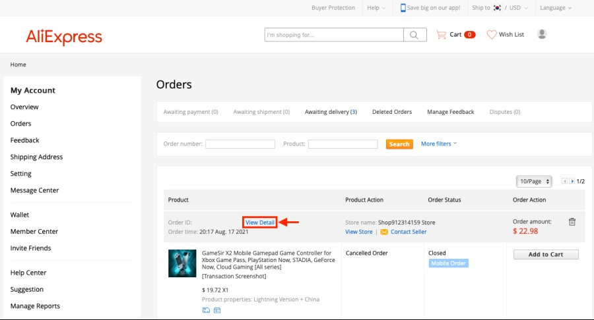
Task: Click the order time 20:17 Aug. 17 2021
Action: [224, 232]
